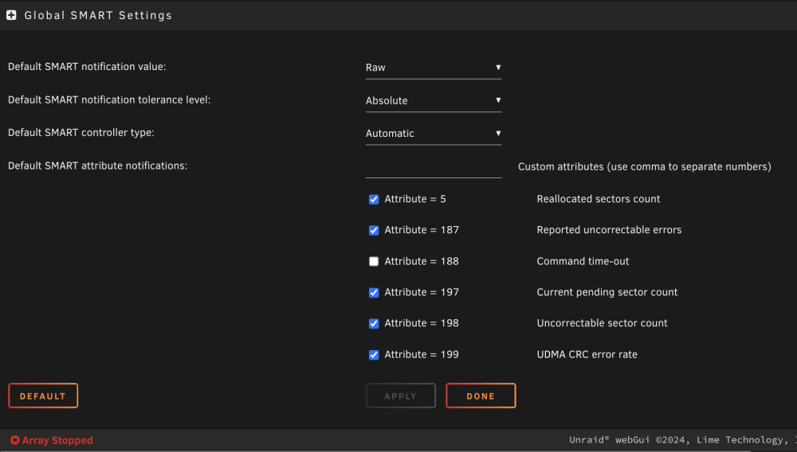Click the Default SMART notification tolerance level label
This screenshot has height=452, width=797.
click(x=108, y=100)
